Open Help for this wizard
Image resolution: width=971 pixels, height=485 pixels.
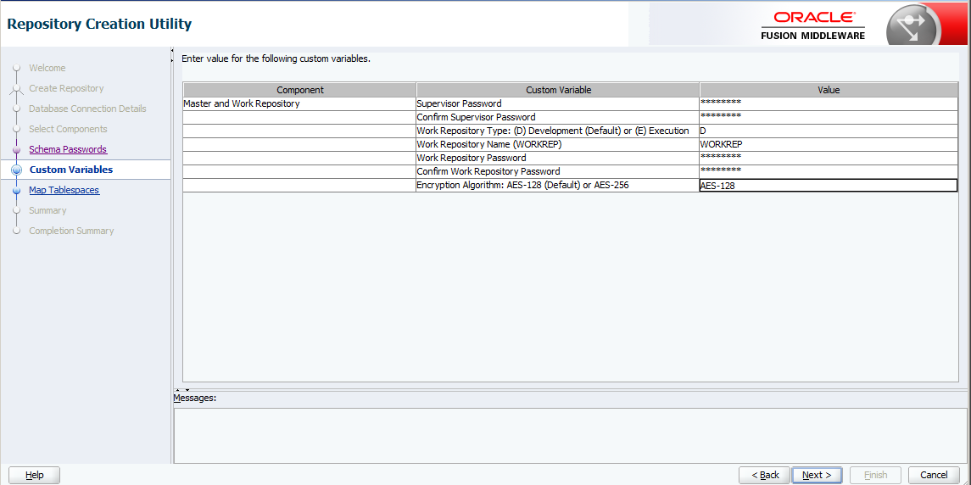[x=34, y=475]
